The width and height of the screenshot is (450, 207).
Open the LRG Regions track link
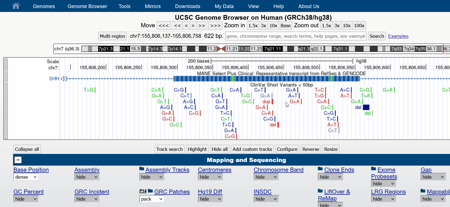(388, 192)
